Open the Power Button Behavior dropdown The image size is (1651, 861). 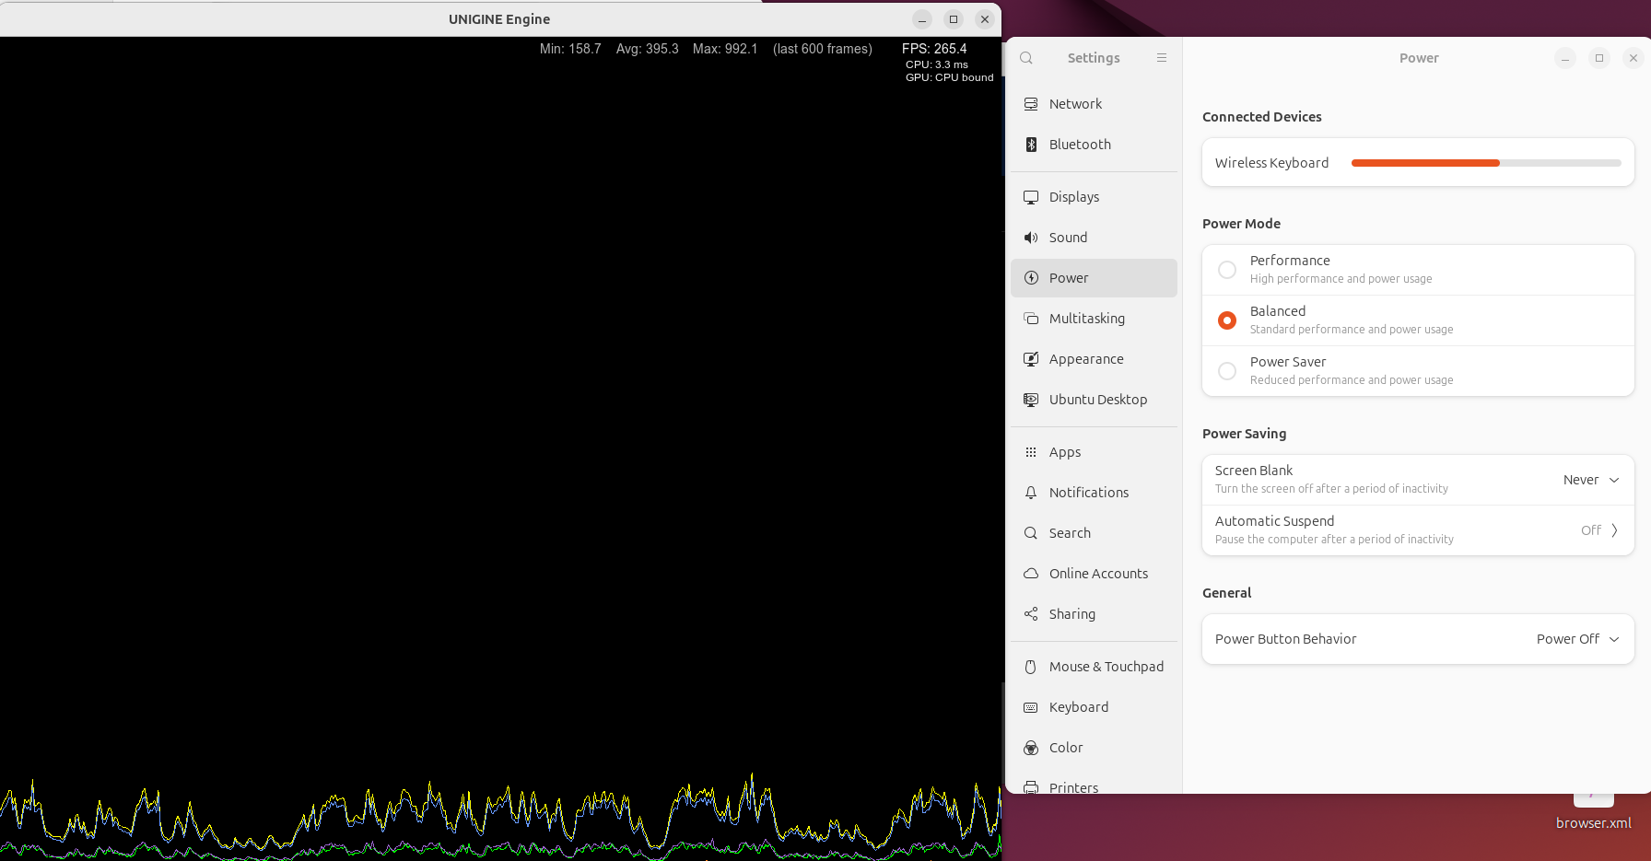click(x=1577, y=639)
